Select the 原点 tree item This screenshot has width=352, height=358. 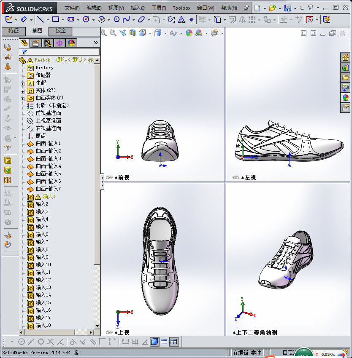[x=37, y=136]
